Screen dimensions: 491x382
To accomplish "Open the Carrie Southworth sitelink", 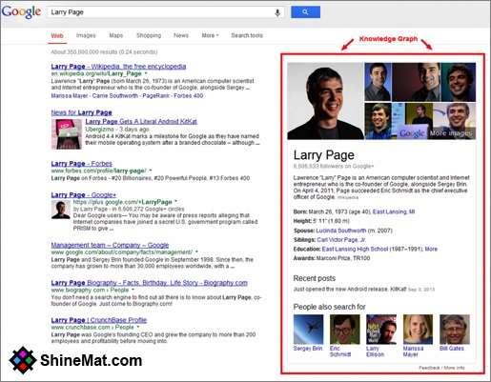I will point(115,95).
